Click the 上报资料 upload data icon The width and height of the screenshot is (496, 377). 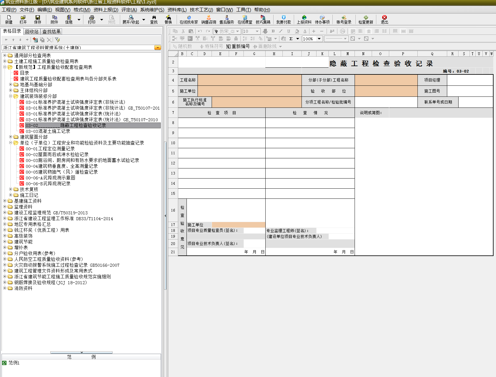(304, 20)
